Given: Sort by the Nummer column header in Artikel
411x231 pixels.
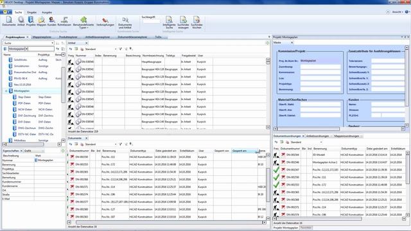Looking at the screenshot, I should pyautogui.click(x=85, y=56).
